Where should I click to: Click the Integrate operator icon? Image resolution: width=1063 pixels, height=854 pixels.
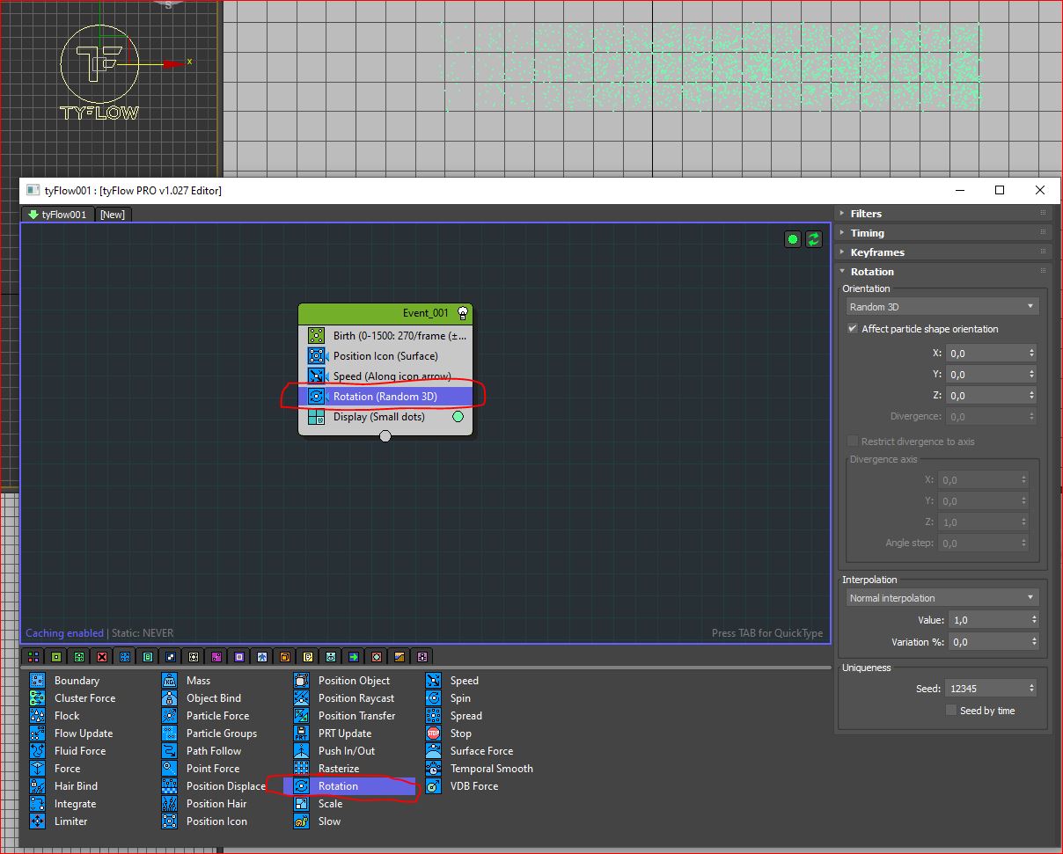pyautogui.click(x=37, y=804)
